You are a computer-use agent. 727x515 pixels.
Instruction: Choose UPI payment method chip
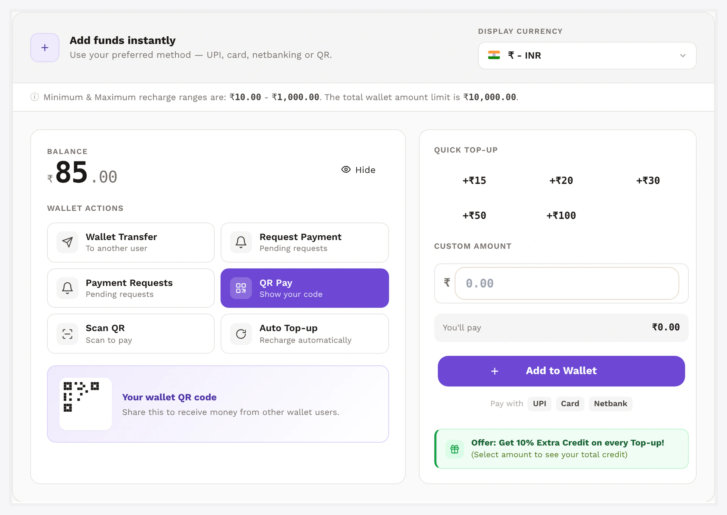pos(540,404)
